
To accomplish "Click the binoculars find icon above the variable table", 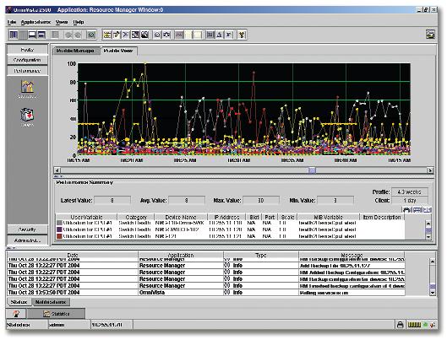I will tap(406, 210).
